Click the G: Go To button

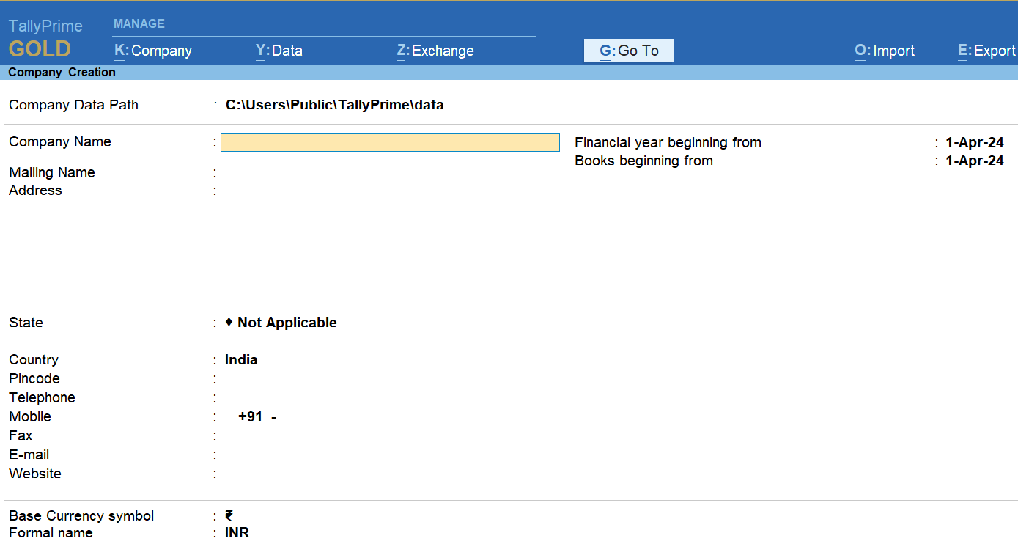tap(629, 51)
